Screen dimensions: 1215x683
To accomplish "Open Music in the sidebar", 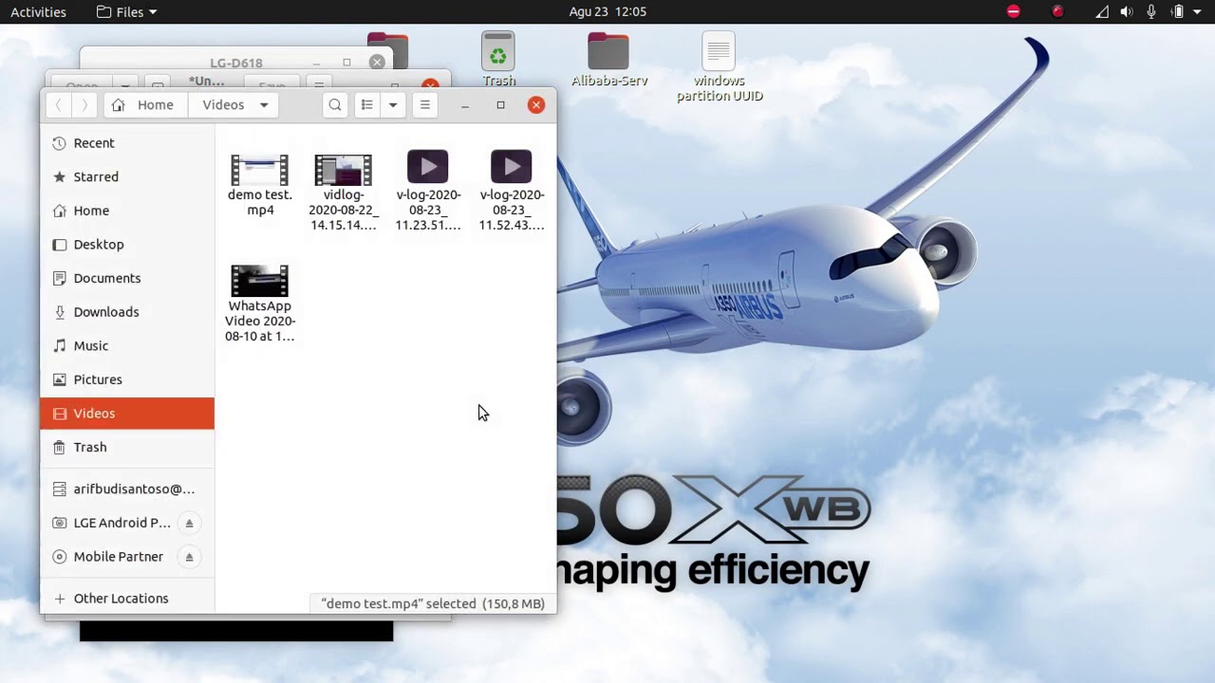I will click(x=127, y=346).
